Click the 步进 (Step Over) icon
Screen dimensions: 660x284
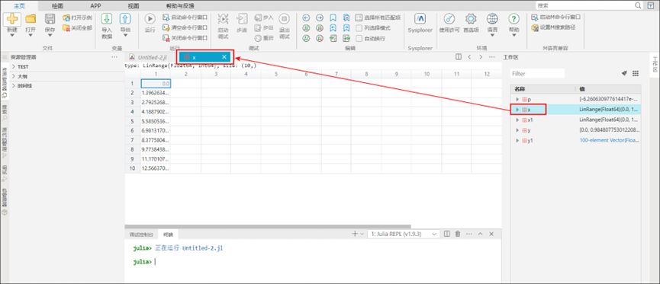242,19
